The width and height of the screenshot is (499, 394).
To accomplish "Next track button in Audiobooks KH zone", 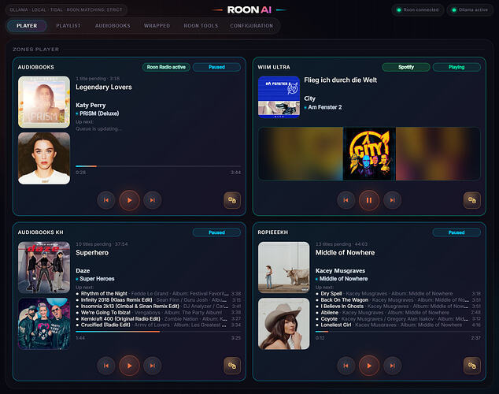I will (153, 366).
